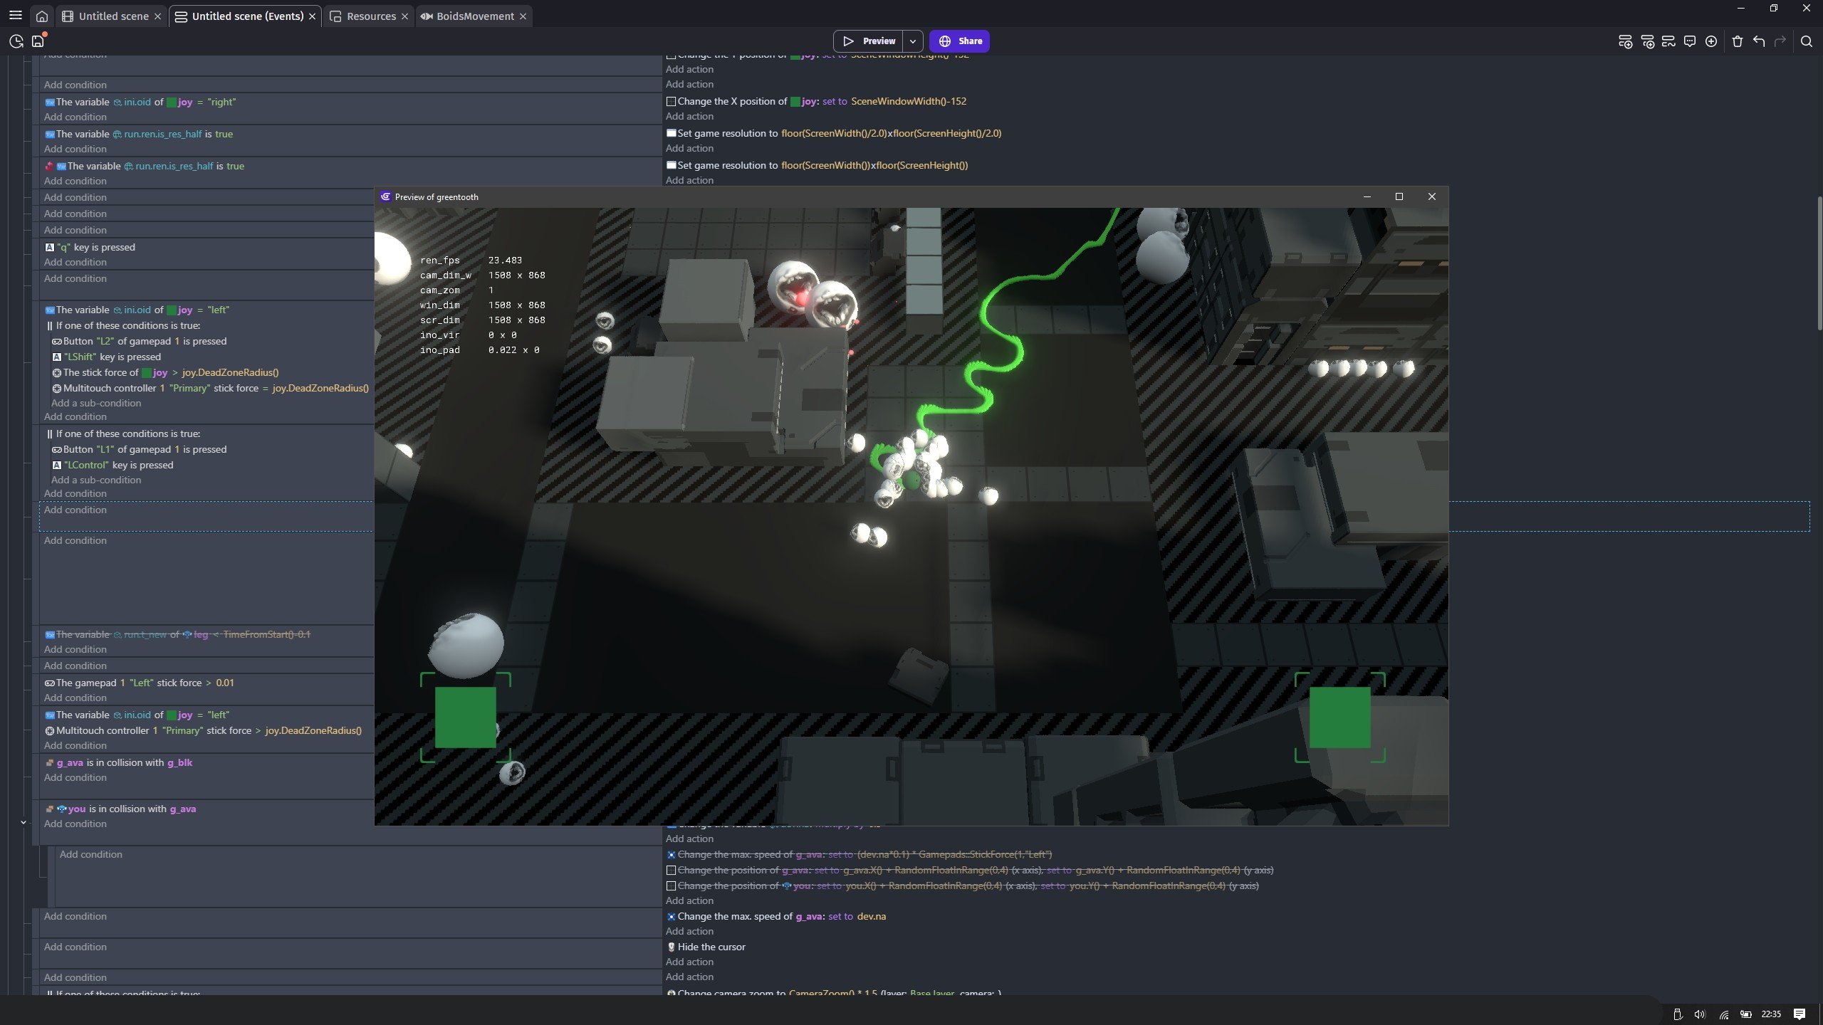Select condition ini.oid of joy = "right"
Screen dimensions: 1823x1025
[140, 102]
